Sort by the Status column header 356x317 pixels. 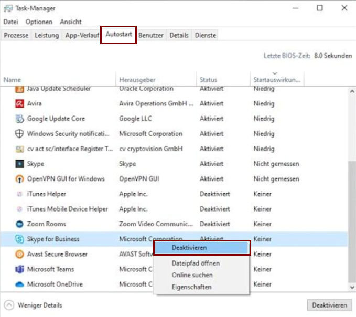pyautogui.click(x=223, y=80)
